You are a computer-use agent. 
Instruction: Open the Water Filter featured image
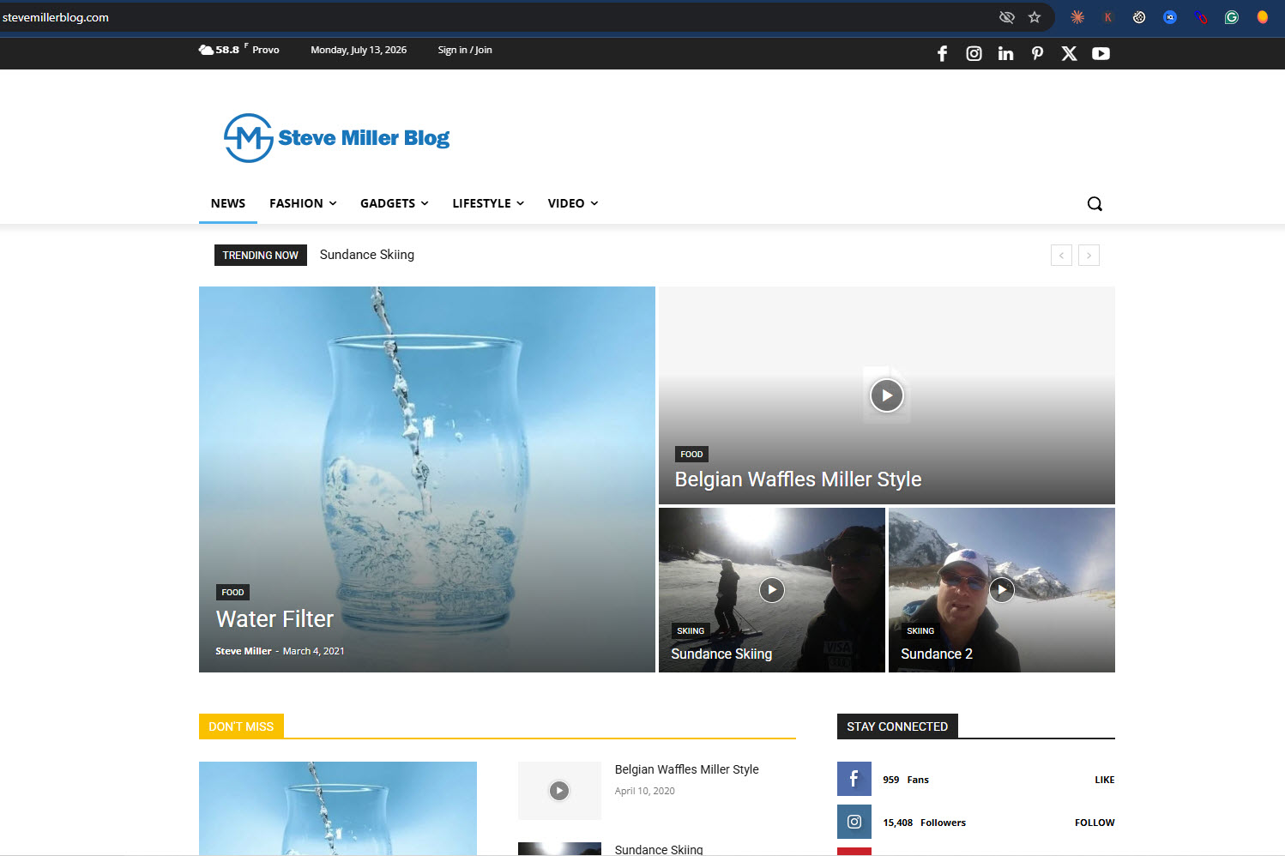pyautogui.click(x=427, y=479)
